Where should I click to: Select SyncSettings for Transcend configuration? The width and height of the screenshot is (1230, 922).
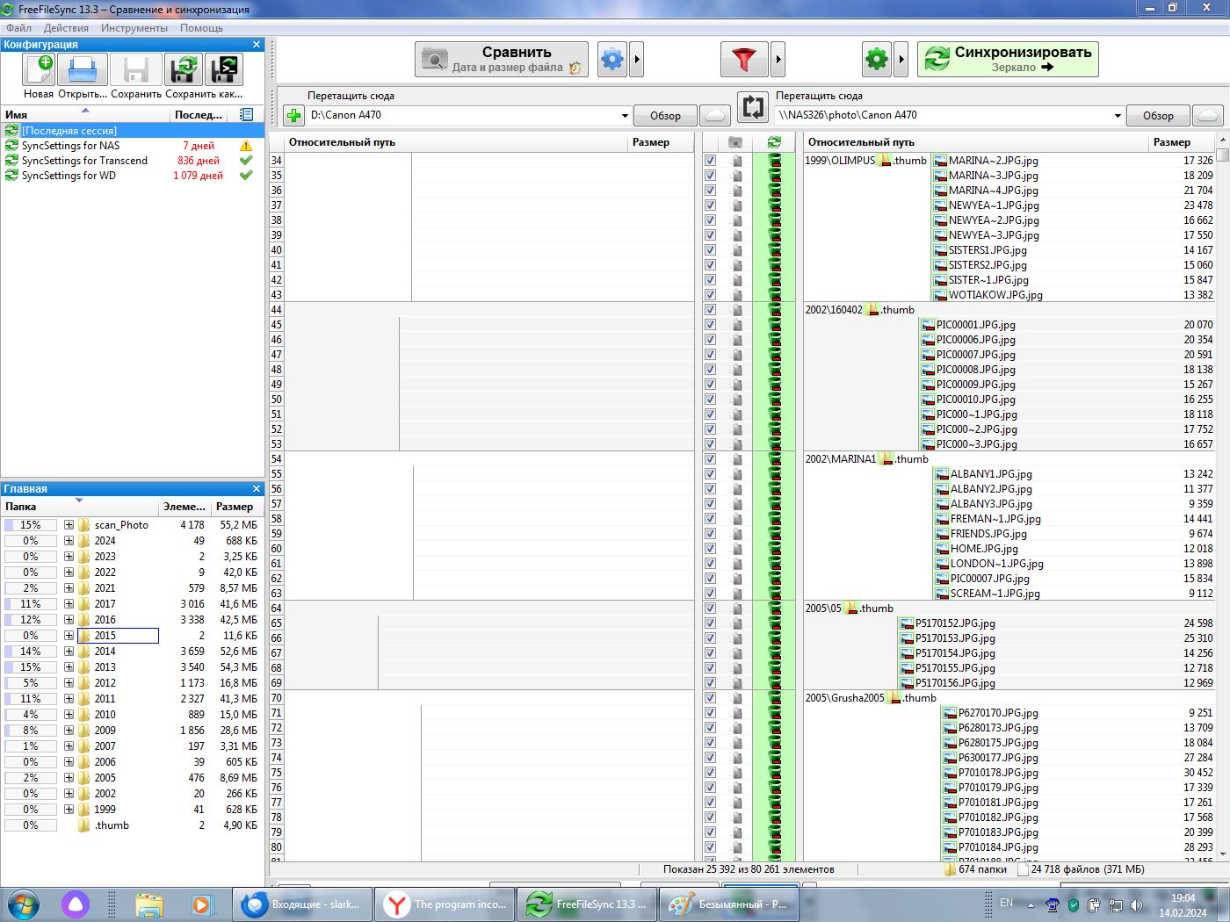tap(130, 161)
